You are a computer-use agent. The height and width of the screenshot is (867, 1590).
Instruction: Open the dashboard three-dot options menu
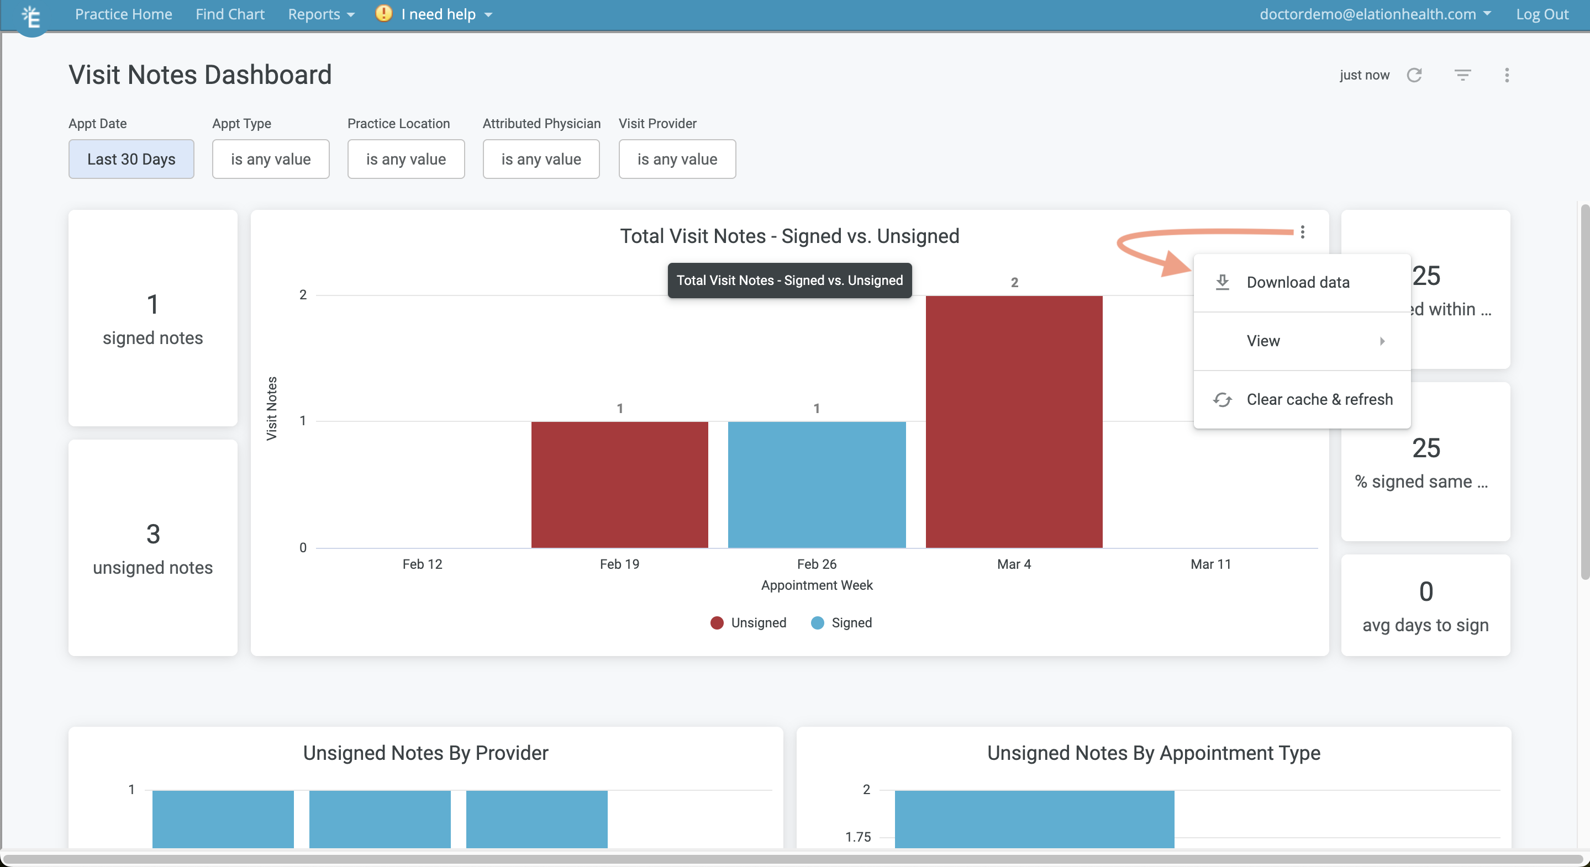click(x=1507, y=75)
